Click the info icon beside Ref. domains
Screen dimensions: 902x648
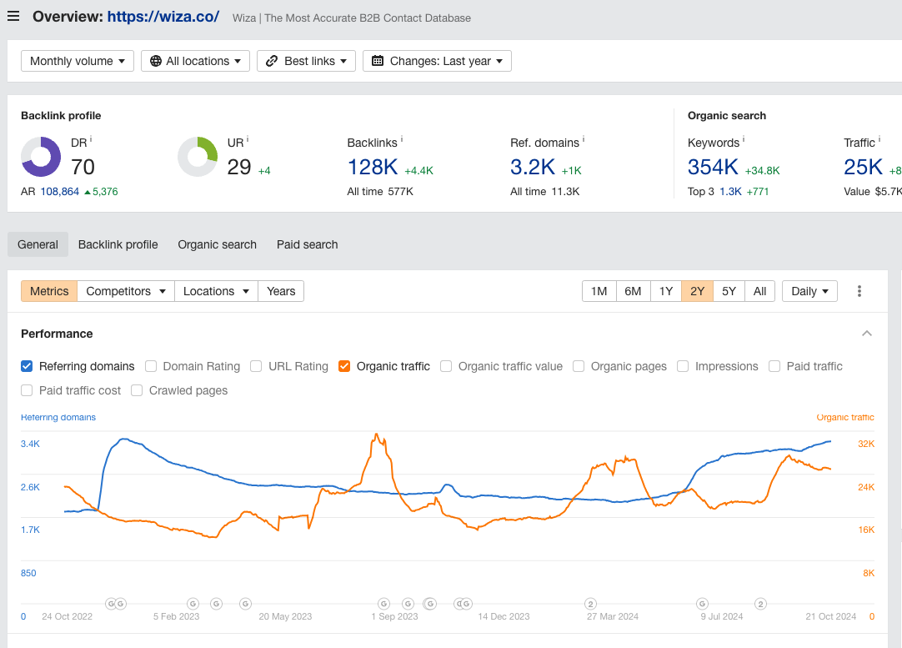pos(584,139)
